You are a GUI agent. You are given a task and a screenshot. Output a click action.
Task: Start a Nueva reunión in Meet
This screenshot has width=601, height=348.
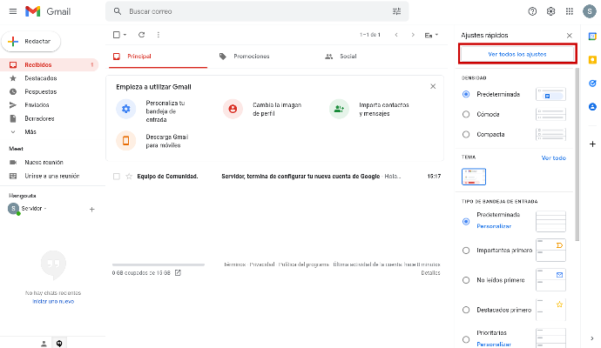(44, 163)
